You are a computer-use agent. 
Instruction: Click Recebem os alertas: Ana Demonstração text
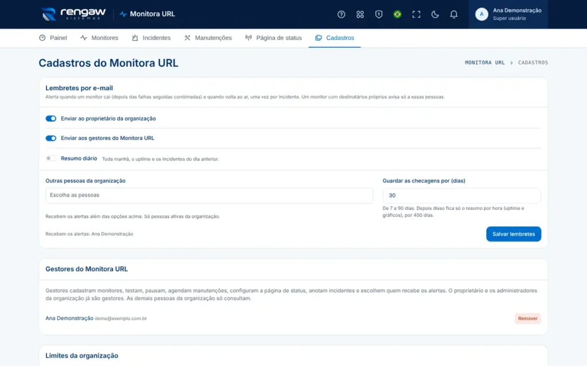pyautogui.click(x=89, y=234)
